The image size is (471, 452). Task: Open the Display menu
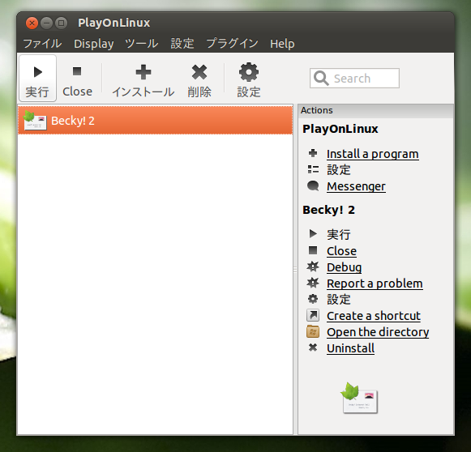coord(94,44)
